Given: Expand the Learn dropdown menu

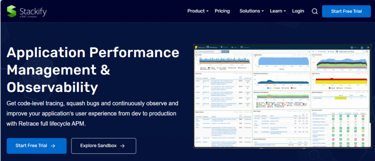Looking at the screenshot, I should [x=278, y=11].
